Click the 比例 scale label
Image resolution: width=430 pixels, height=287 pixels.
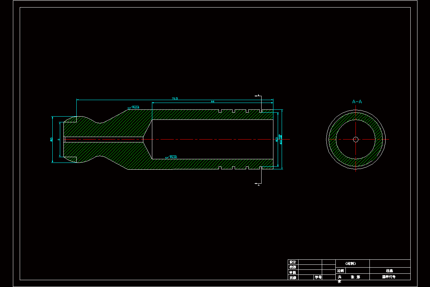click(x=340, y=270)
